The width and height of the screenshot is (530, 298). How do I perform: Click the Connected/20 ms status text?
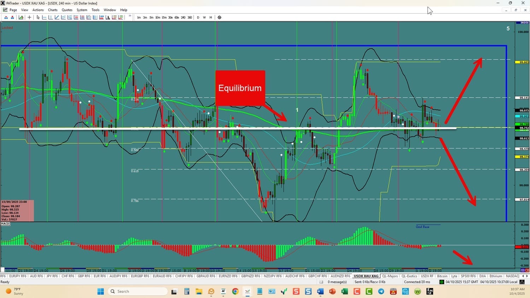point(417,282)
